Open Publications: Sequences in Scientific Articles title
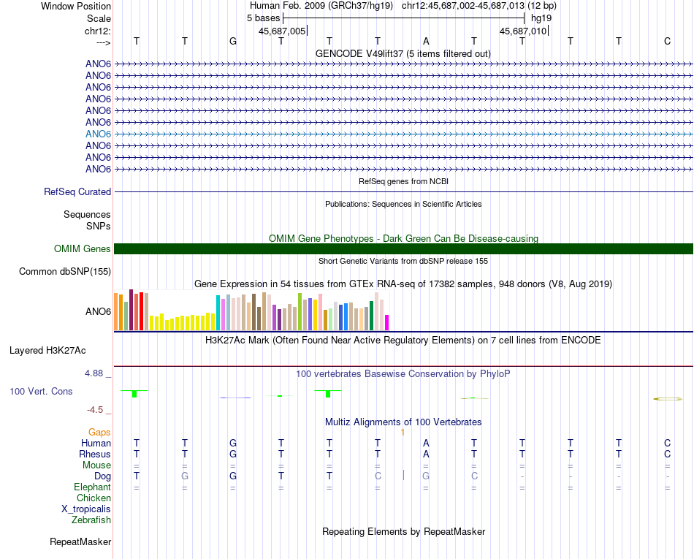 tap(403, 204)
